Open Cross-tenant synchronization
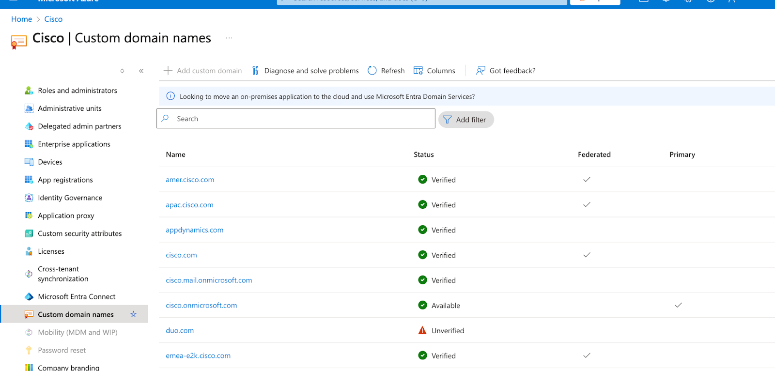Image resolution: width=775 pixels, height=371 pixels. tap(63, 274)
